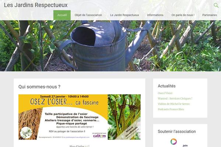Go to the Informations menu item

click(x=155, y=15)
